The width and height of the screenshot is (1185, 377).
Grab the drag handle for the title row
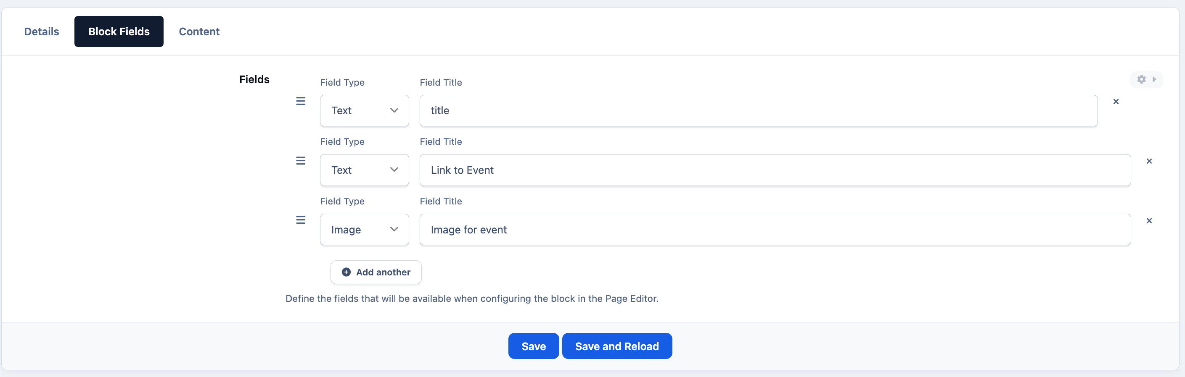pos(300,101)
